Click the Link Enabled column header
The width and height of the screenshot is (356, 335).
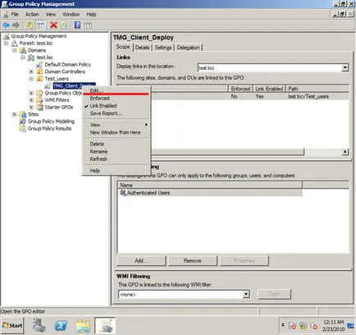pyautogui.click(x=269, y=89)
